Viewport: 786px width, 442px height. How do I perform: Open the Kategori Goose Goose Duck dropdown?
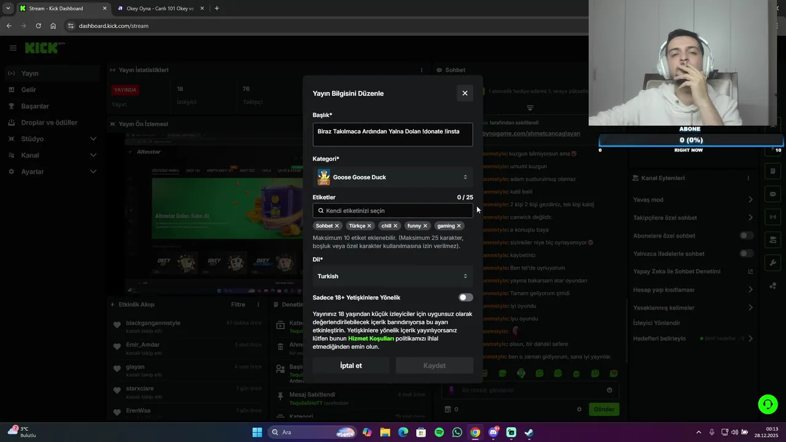click(393, 177)
